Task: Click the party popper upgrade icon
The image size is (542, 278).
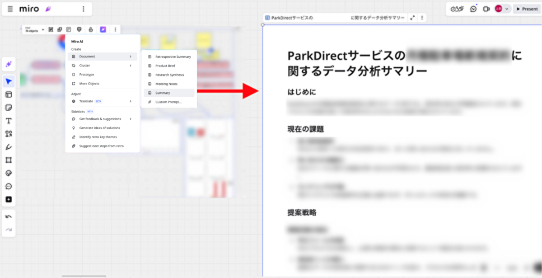Action: click(x=48, y=9)
